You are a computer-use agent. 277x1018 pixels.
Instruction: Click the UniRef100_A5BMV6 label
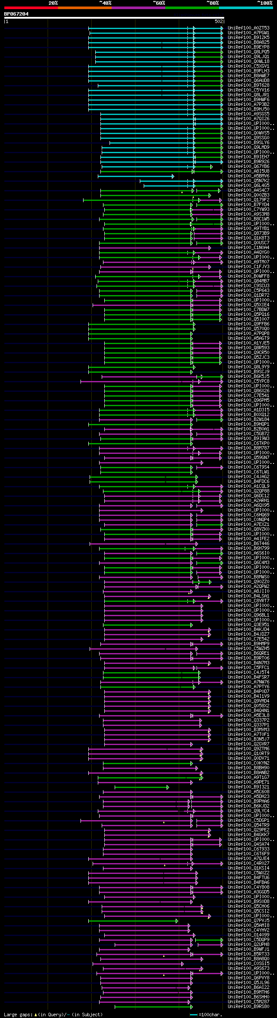[248, 176]
